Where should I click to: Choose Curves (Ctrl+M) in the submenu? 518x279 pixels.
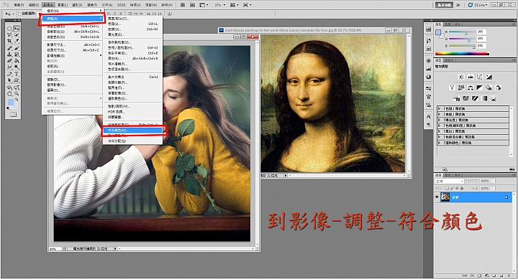pyautogui.click(x=133, y=29)
